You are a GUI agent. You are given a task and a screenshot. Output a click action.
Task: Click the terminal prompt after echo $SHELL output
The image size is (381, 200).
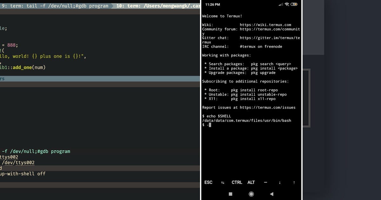pyautogui.click(x=208, y=125)
